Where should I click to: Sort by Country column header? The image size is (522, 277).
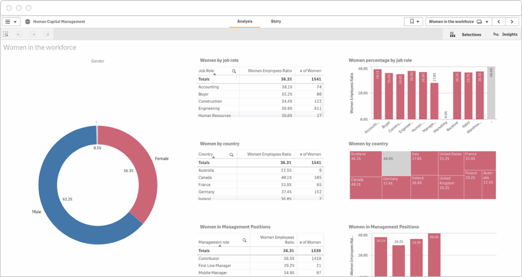205,154
